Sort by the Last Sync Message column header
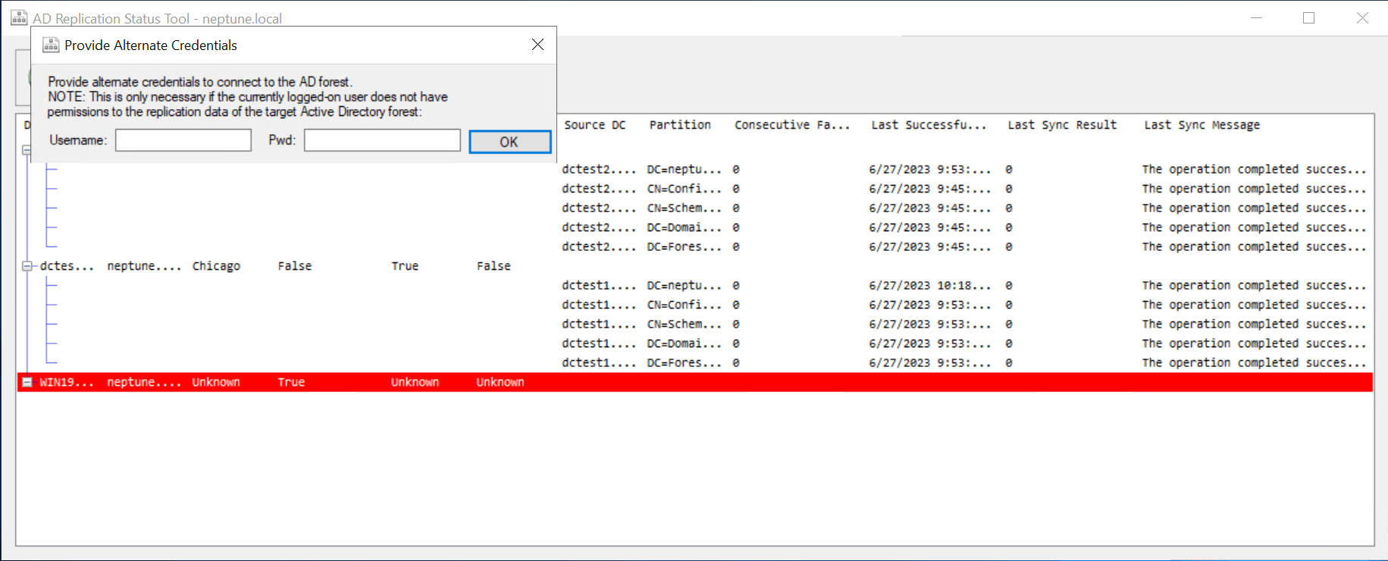The height and width of the screenshot is (561, 1388). (x=1202, y=125)
